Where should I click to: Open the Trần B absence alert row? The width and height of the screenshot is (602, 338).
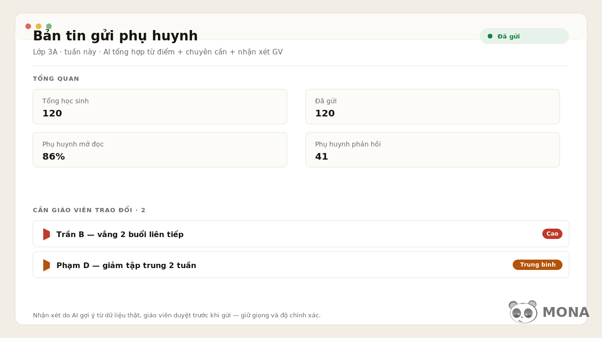(301, 234)
